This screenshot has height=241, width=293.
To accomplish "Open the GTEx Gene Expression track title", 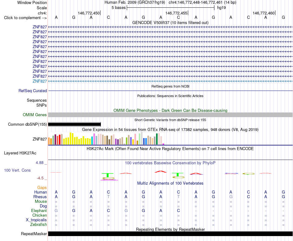I will coord(170,129).
